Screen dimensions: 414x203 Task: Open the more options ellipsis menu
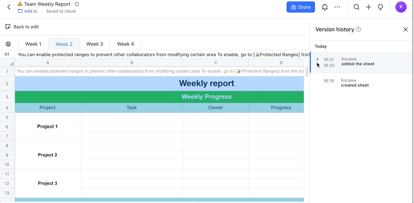(x=337, y=7)
